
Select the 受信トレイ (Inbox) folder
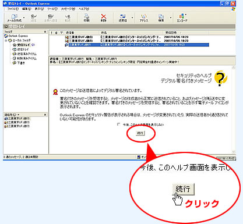click(23, 45)
